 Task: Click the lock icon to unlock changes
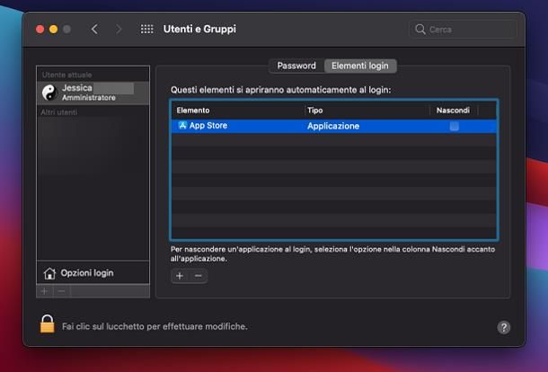point(48,323)
